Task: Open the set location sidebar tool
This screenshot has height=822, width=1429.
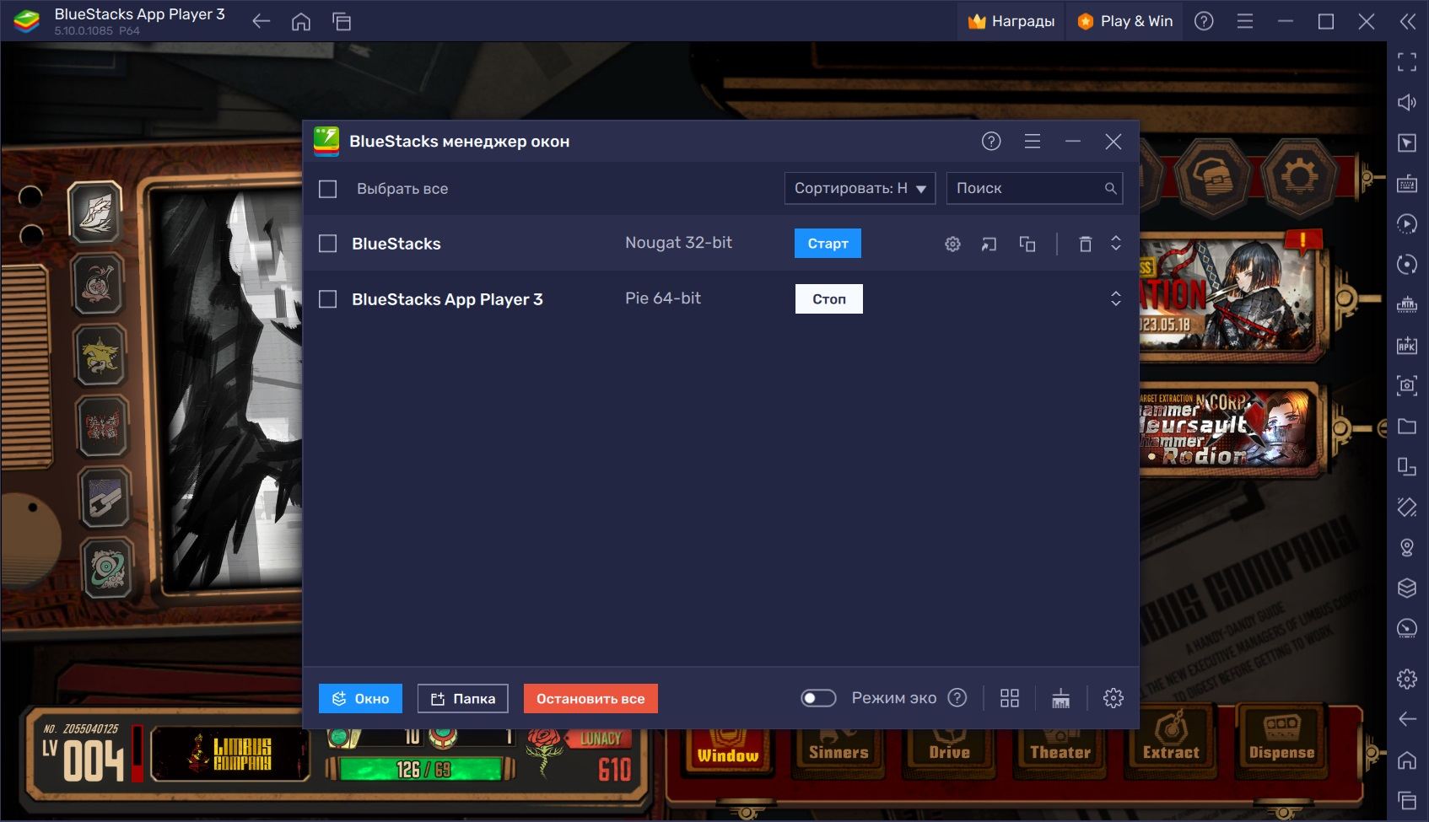Action: [1407, 547]
